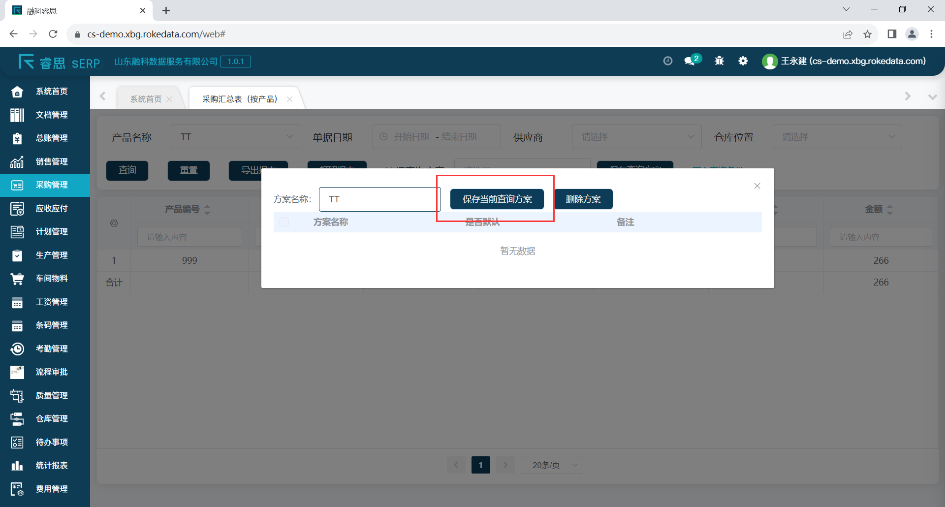Expand the 产品名称 dropdown showing TT
Image resolution: width=945 pixels, height=507 pixels.
(235, 137)
